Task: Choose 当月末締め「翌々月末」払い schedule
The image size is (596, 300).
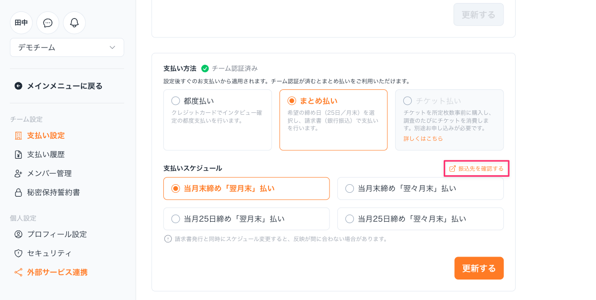Action: coord(349,189)
